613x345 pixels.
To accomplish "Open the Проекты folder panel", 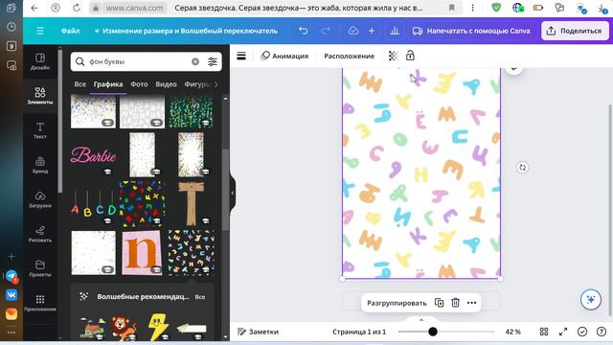I will 40,268.
